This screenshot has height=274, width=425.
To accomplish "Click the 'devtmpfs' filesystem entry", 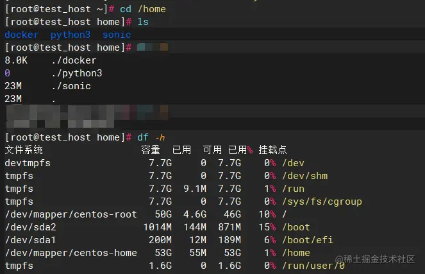I will (28, 163).
